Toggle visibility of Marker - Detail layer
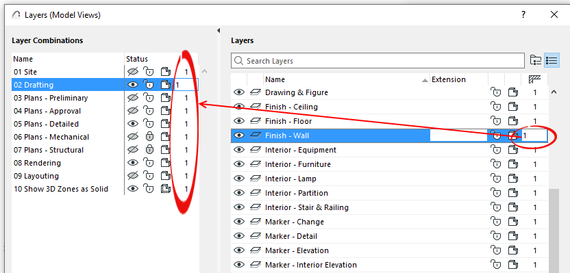 238,236
